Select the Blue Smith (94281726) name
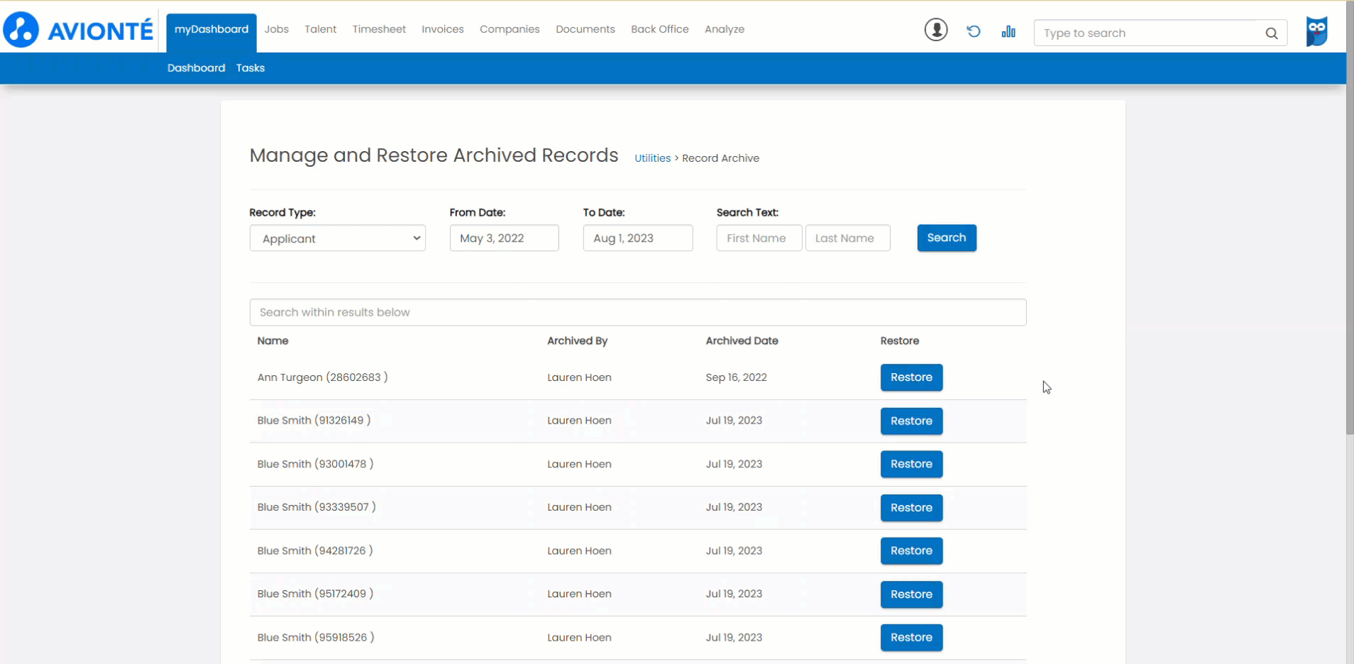The width and height of the screenshot is (1354, 664). [315, 551]
